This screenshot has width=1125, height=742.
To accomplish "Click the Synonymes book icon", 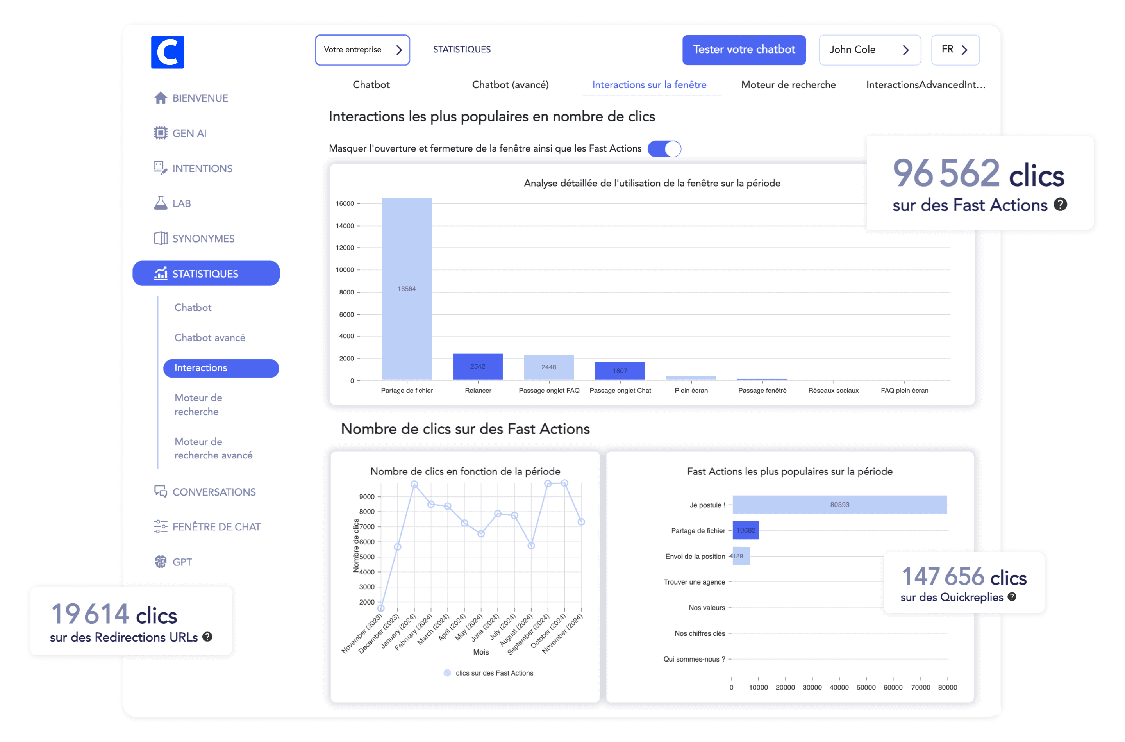I will (x=161, y=238).
